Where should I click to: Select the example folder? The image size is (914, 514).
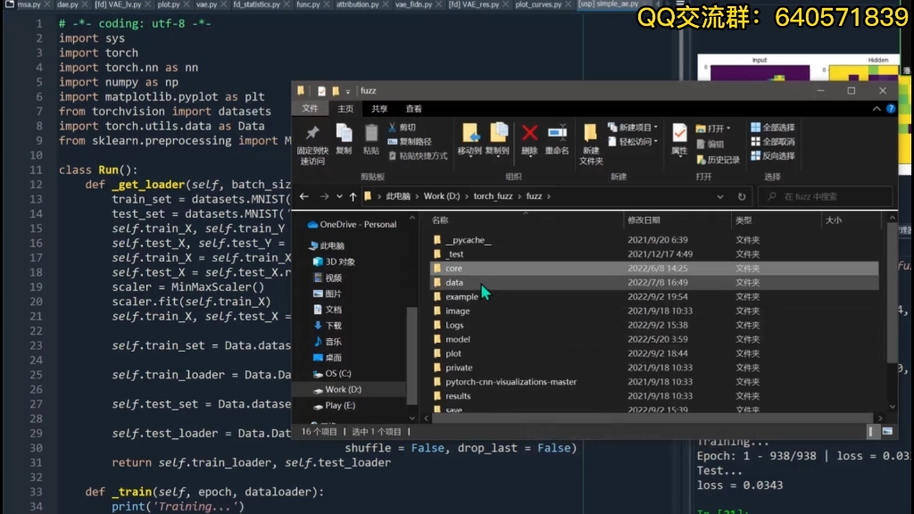[x=654, y=296]
